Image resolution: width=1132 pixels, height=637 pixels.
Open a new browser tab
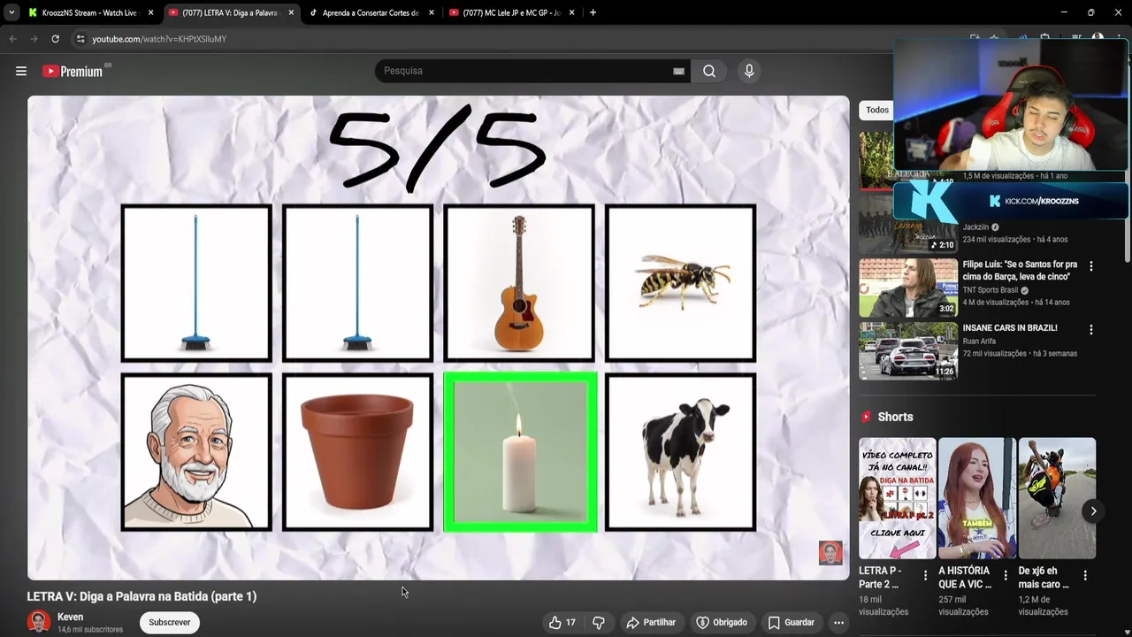pyautogui.click(x=593, y=12)
